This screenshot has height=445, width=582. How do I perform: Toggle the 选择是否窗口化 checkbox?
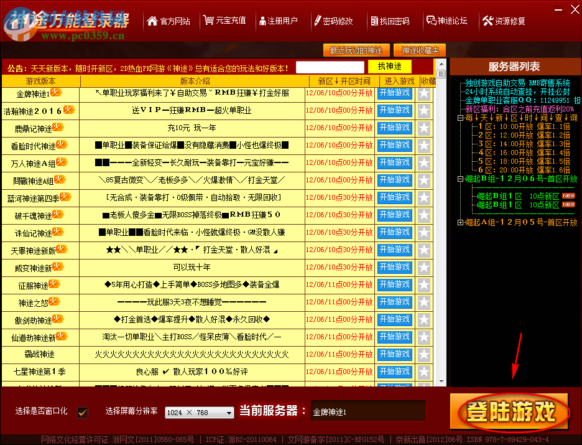83,412
